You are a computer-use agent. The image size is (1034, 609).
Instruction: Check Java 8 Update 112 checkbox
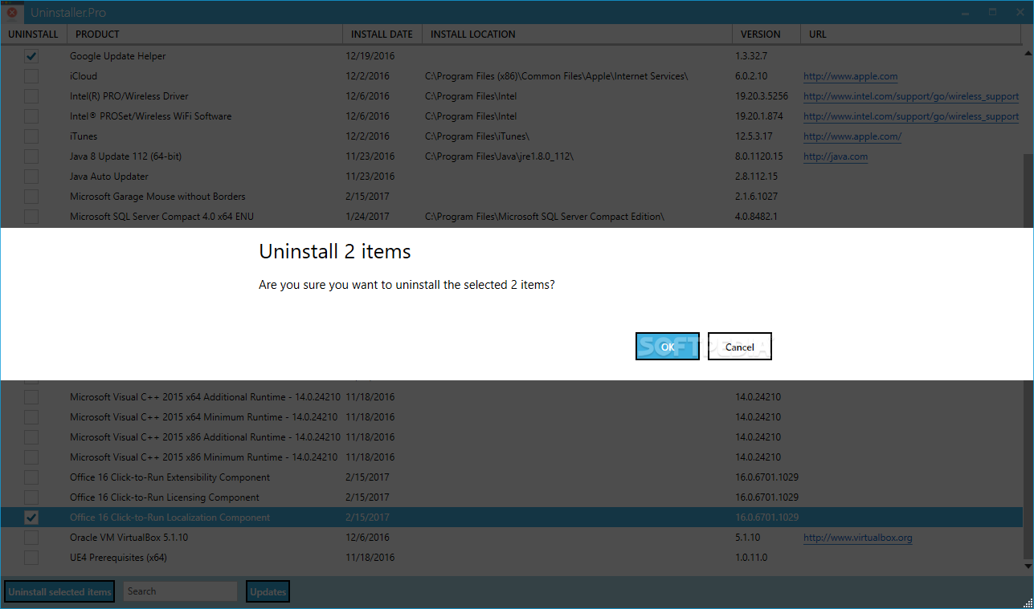tap(31, 156)
